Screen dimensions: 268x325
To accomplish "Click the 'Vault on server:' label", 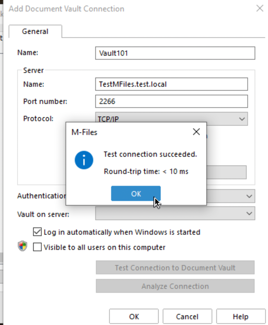I will (43, 214).
